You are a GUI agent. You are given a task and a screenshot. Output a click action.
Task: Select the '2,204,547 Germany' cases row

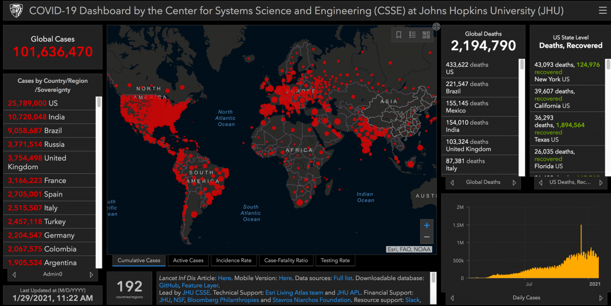pos(50,235)
